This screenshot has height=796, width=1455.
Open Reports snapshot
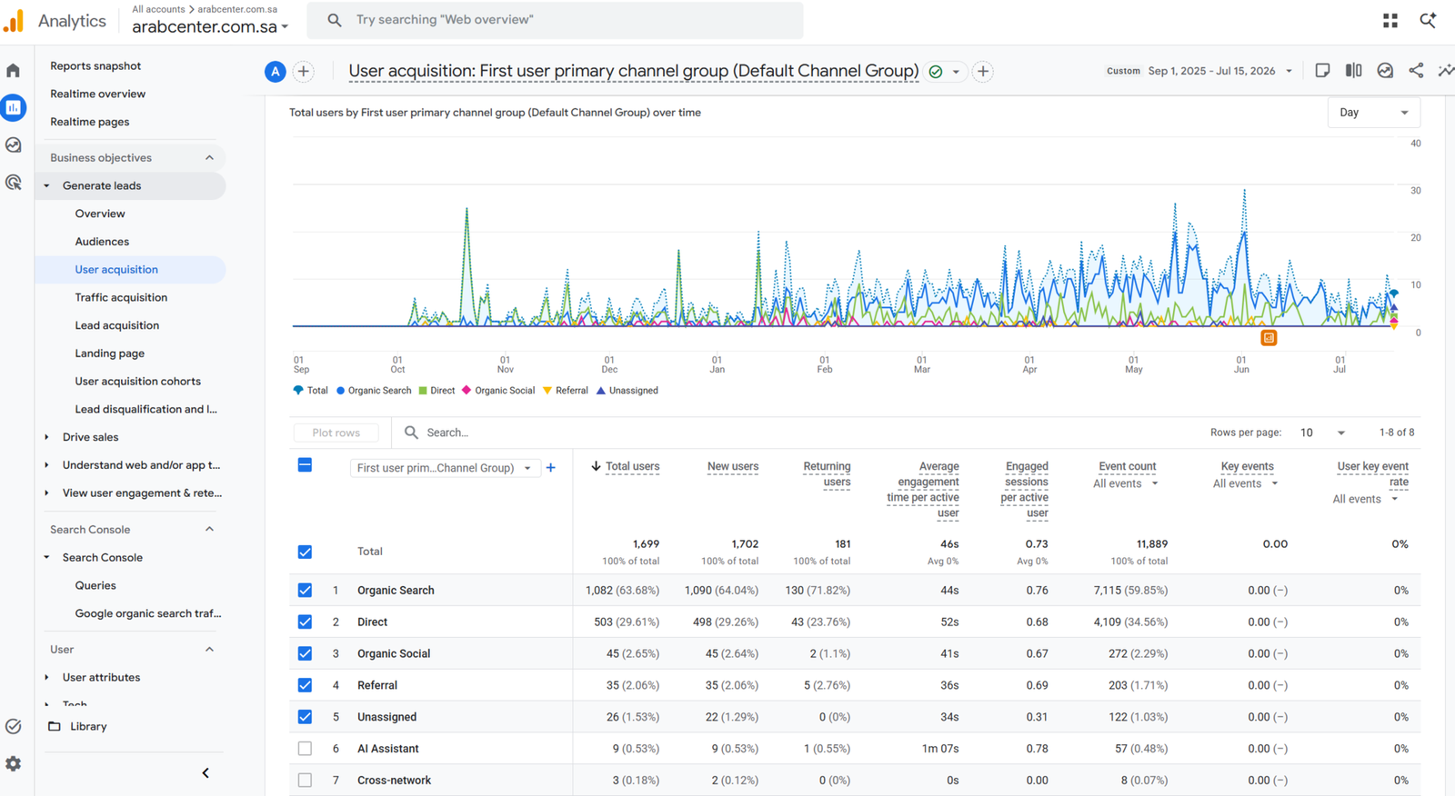click(95, 65)
